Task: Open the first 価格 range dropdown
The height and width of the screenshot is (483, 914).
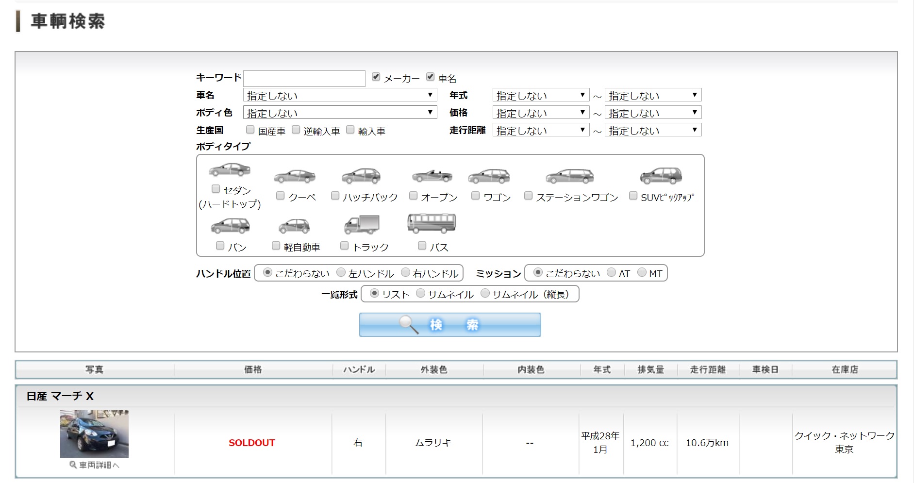Action: 541,113
